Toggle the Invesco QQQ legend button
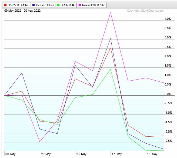The width and height of the screenshot is (177, 158). click(x=43, y=5)
